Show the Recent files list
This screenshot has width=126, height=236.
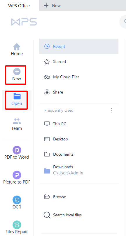pos(79,46)
